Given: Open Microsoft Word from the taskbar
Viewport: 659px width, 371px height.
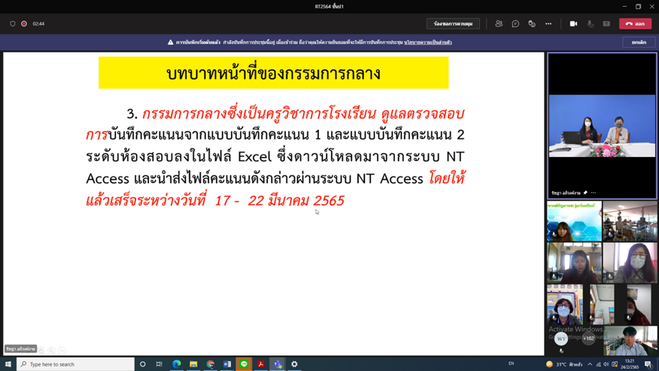Looking at the screenshot, I should [x=227, y=364].
